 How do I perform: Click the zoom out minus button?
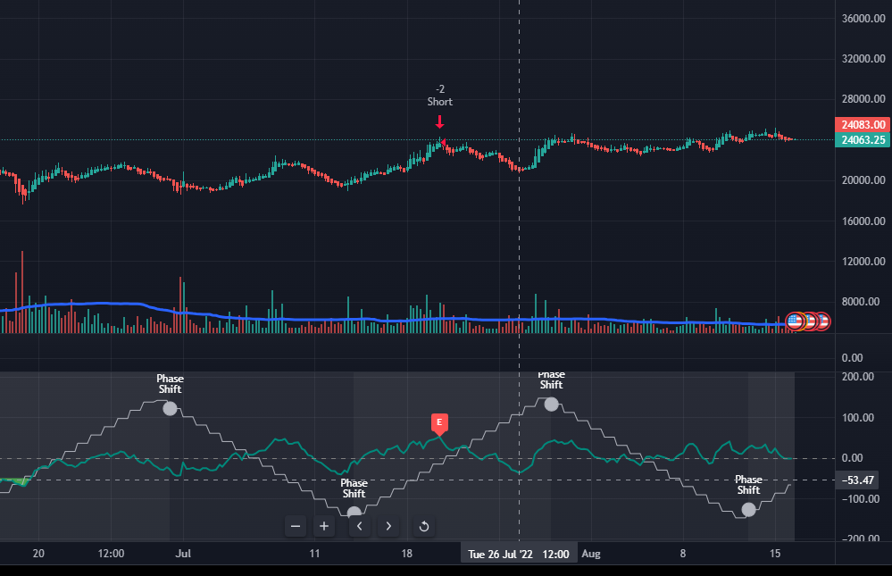click(x=296, y=526)
